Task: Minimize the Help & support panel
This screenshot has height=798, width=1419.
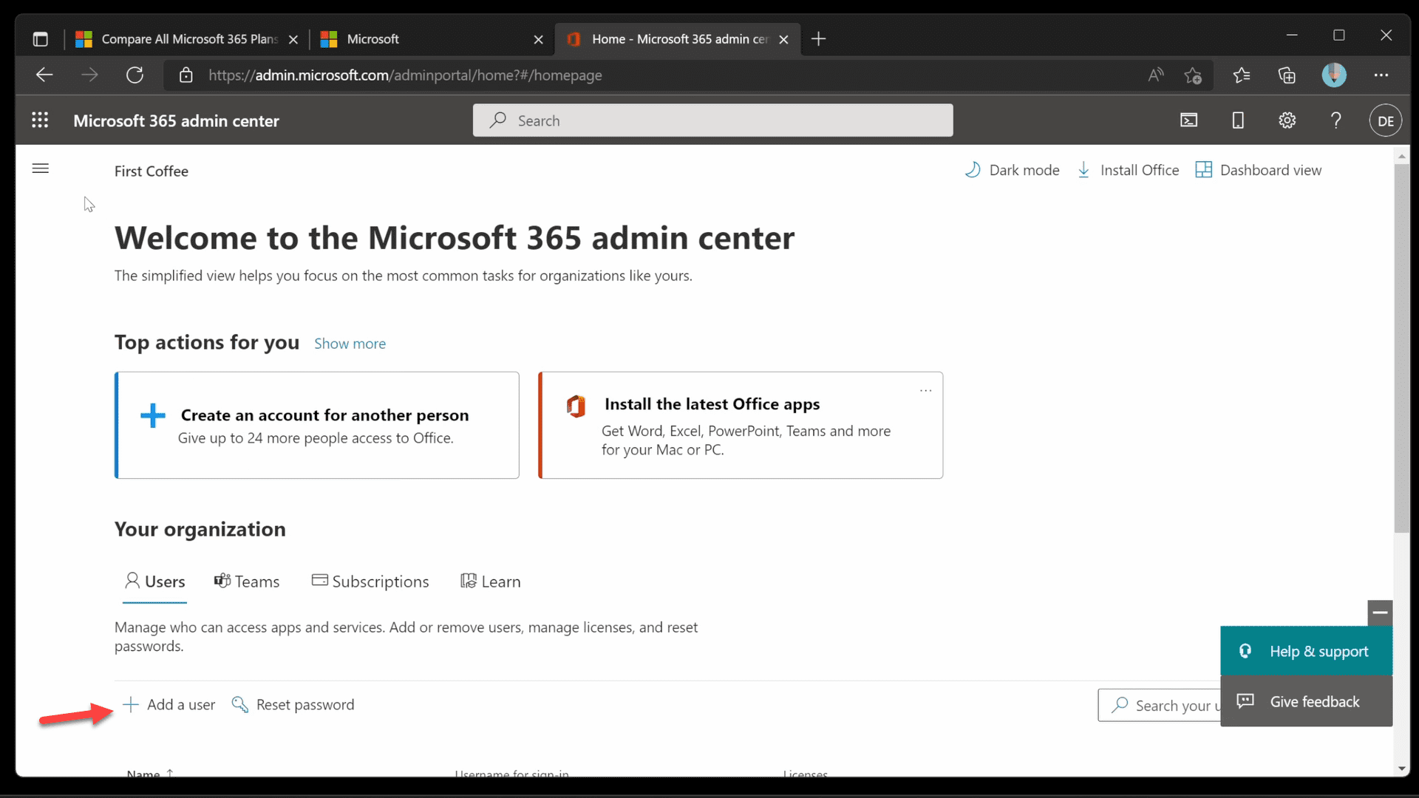Action: coord(1379,613)
